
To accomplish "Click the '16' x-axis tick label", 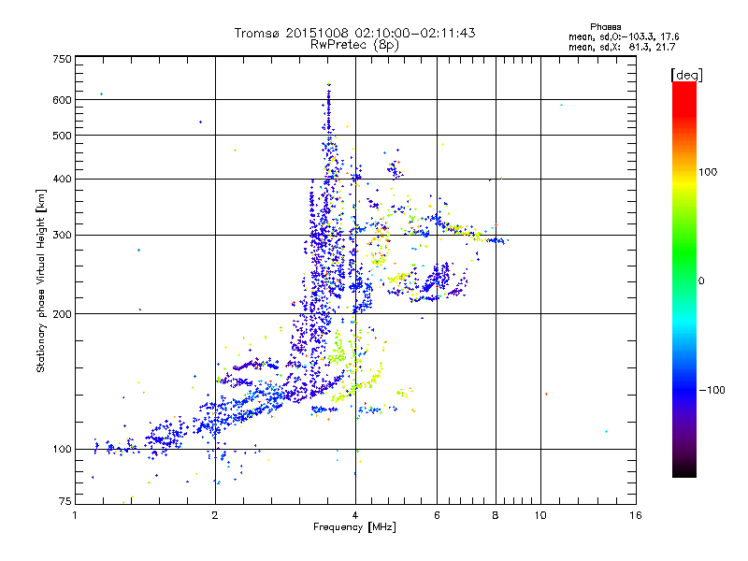I will 636,515.
